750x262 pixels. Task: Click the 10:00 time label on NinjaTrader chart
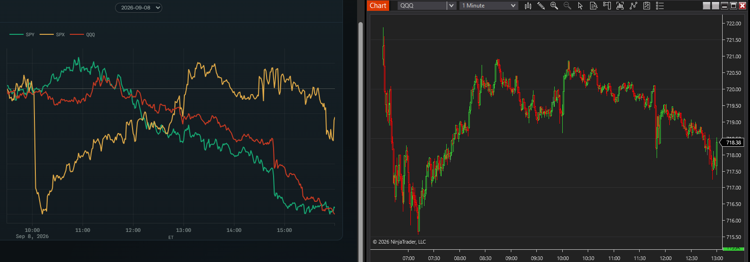563,258
